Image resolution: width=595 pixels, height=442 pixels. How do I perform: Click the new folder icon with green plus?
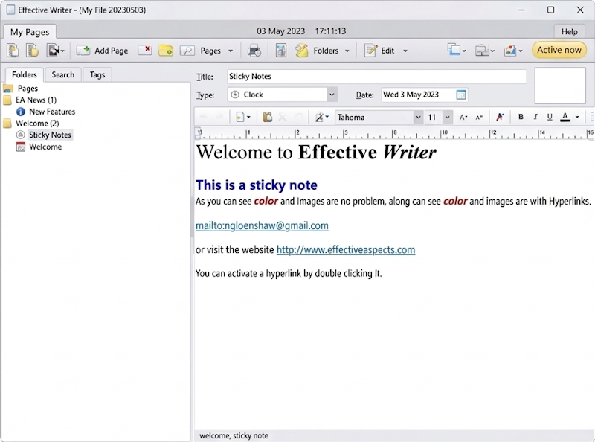click(165, 50)
